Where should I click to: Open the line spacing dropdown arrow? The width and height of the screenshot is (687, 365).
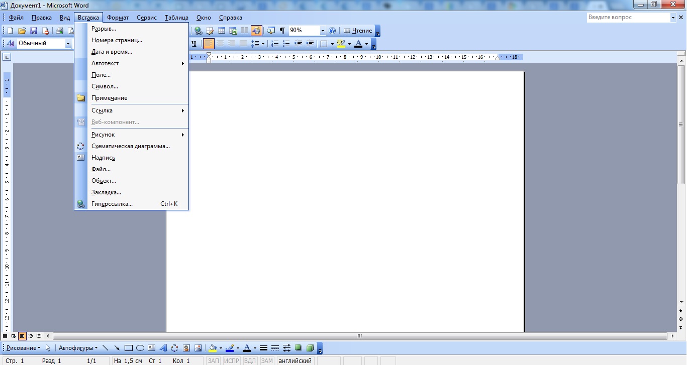263,44
